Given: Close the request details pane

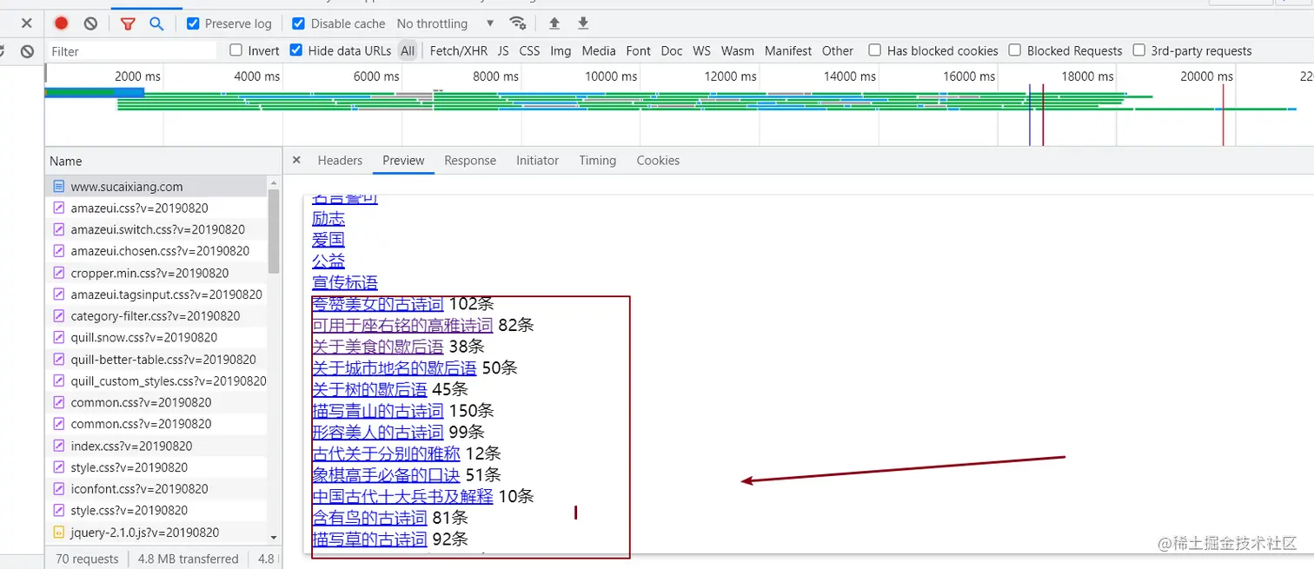Looking at the screenshot, I should pyautogui.click(x=296, y=160).
